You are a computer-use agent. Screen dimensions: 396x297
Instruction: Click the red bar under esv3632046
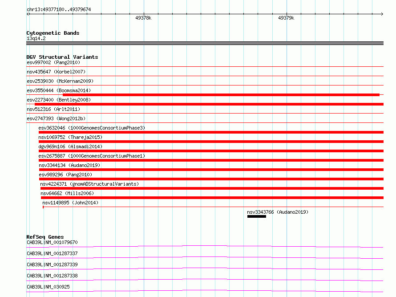tap(211, 132)
